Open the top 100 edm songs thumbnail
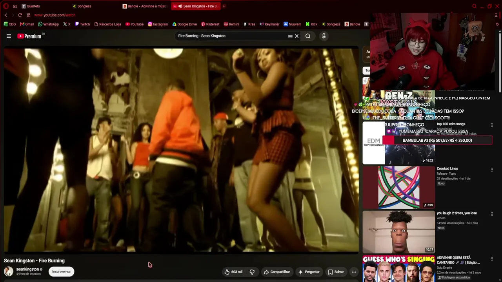The image size is (502, 282). [x=398, y=143]
